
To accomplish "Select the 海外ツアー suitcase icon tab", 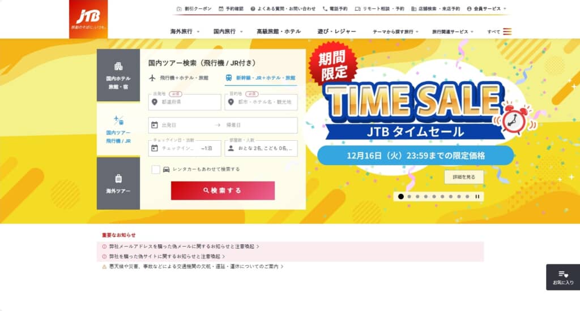I will point(118,183).
